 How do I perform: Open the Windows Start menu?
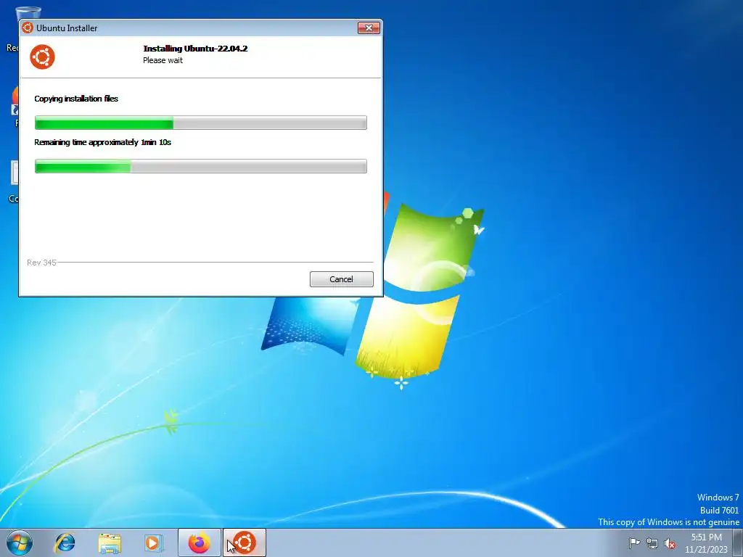(x=20, y=542)
